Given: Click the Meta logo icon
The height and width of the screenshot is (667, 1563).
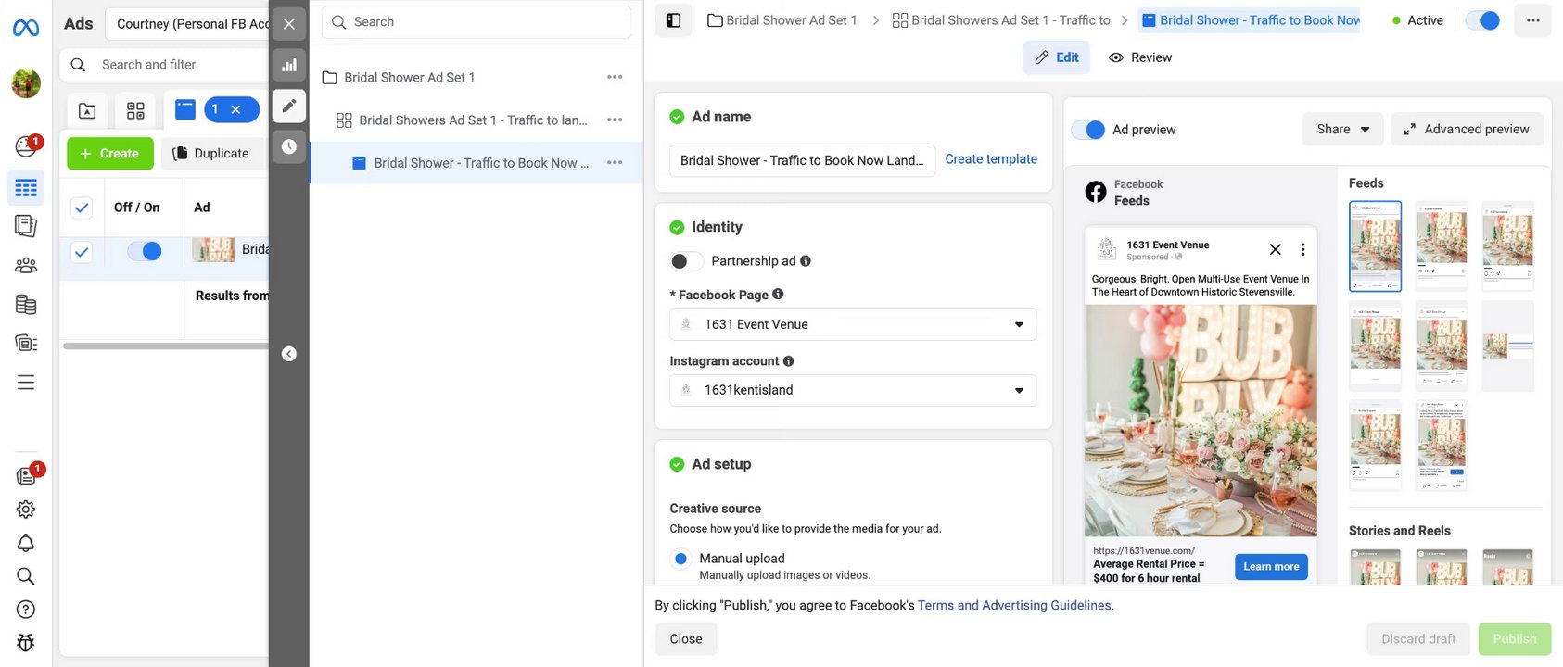Looking at the screenshot, I should click(x=26, y=29).
